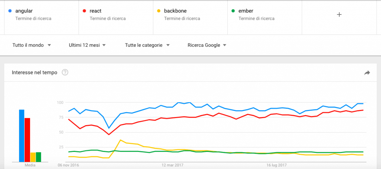Expand the Tutte le categorie dropdown
Screen dimensions: 381x169
point(147,45)
